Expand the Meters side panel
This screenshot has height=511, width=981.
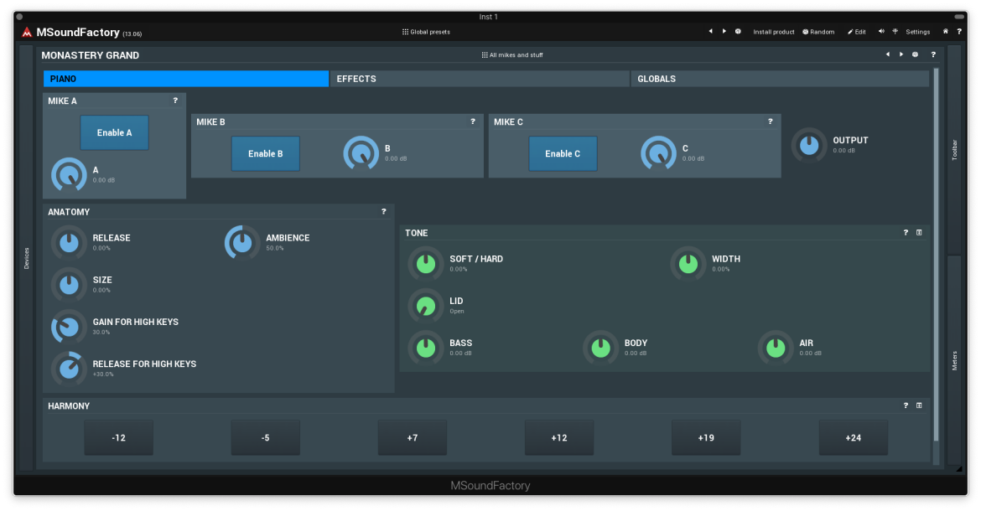point(954,361)
